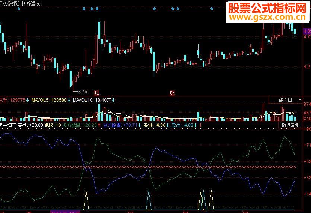Click the 低吸: +0 legend value
Image resolution: width=311 pixels, height=213 pixels.
pos(53,125)
